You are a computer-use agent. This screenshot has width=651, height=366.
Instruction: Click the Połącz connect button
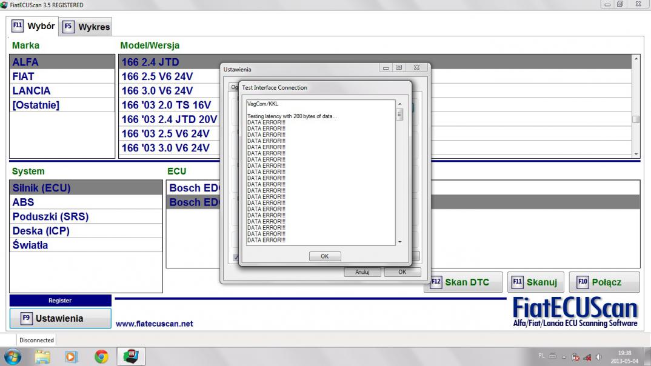point(604,282)
